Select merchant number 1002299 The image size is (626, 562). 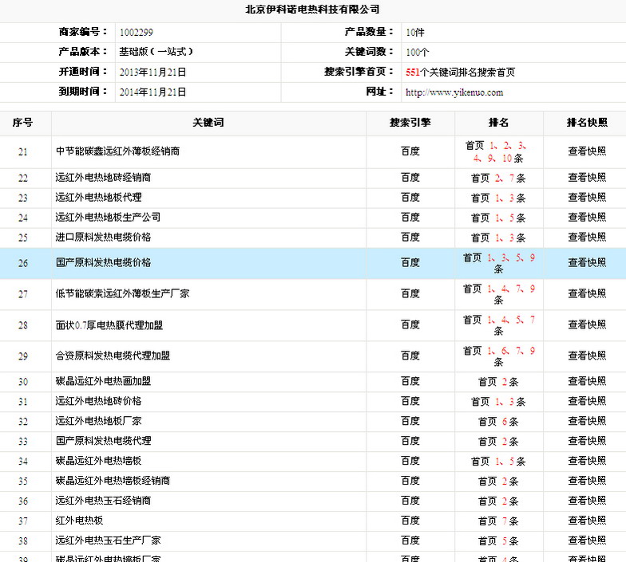[136, 32]
